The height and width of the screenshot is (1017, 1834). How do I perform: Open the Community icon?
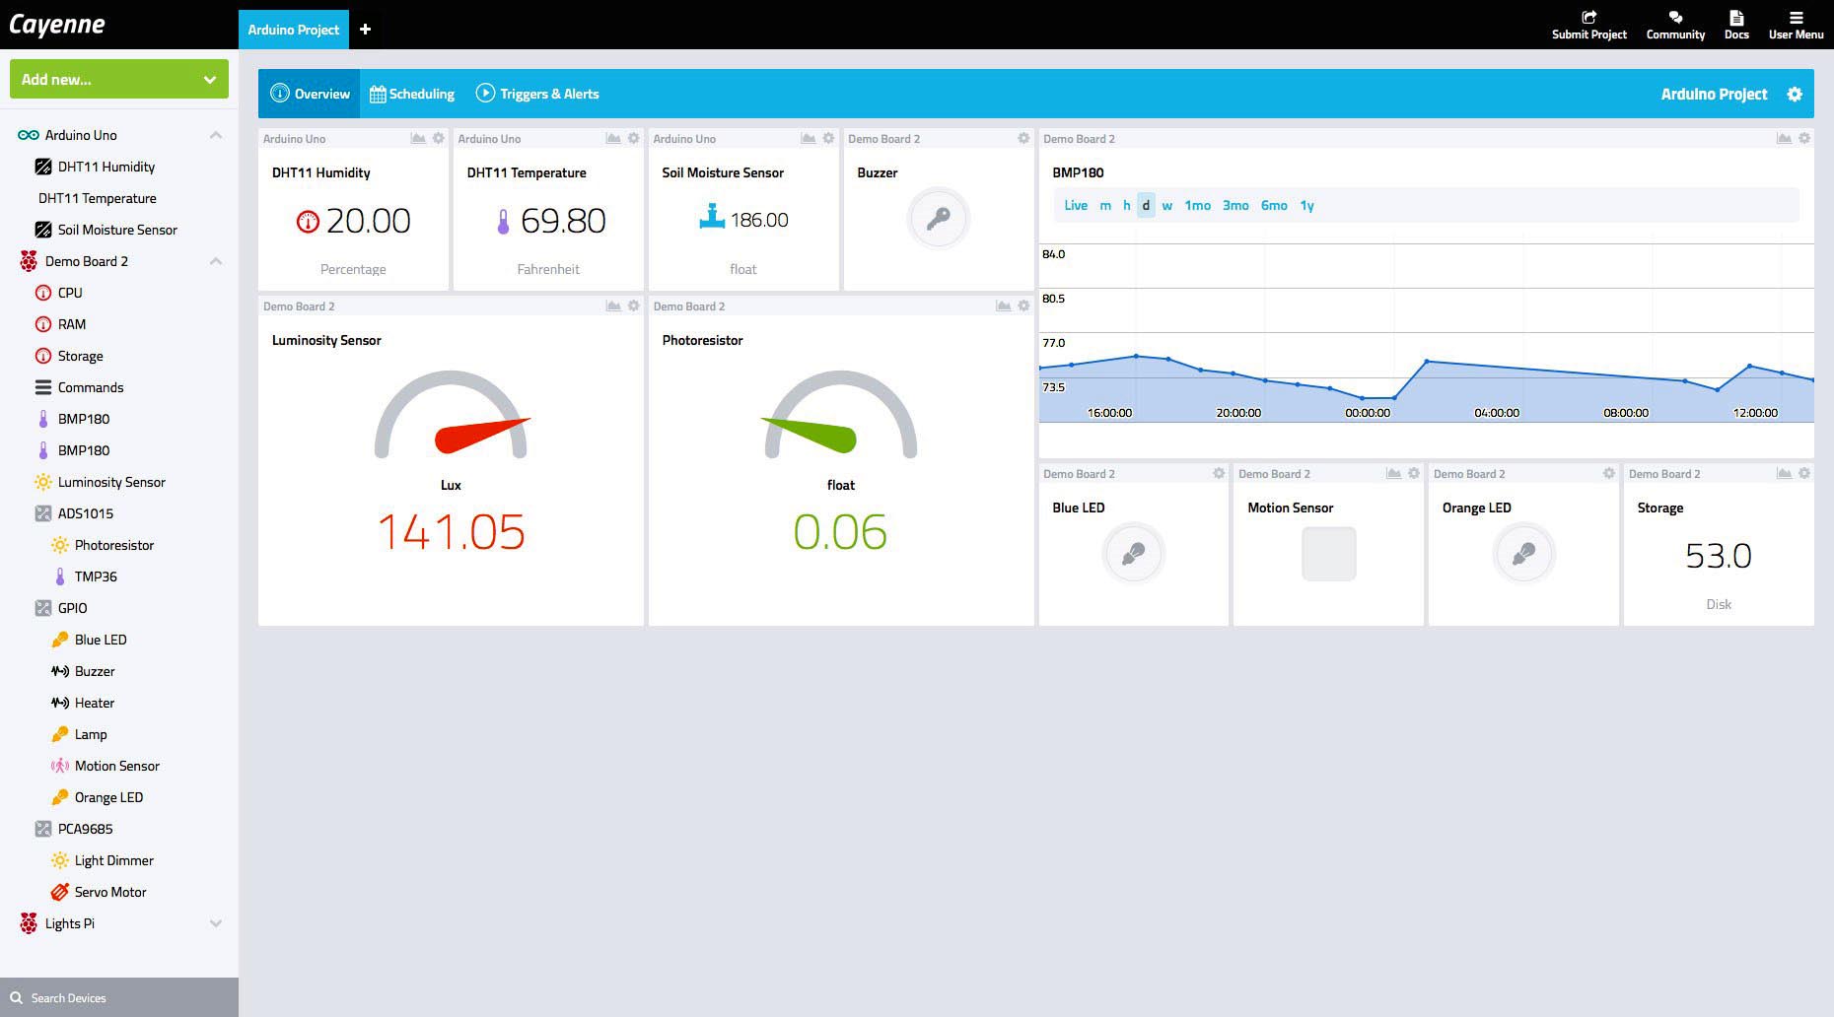click(1675, 25)
